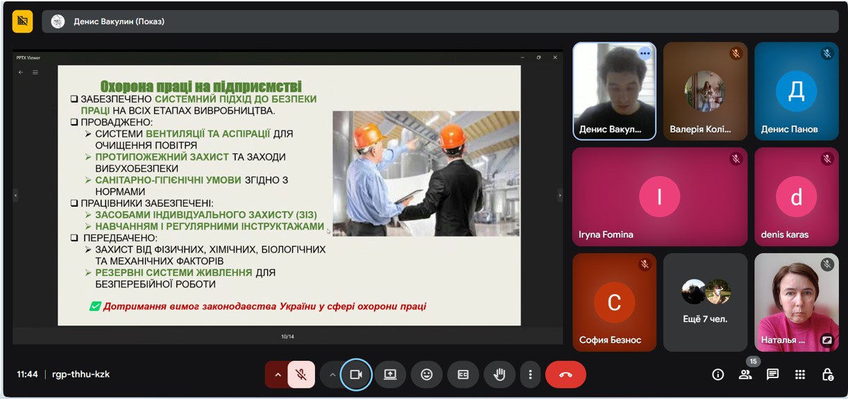Screen dimensions: 848x399
Task: Click the muted mic icon on Валерія Колі tile
Action: click(x=736, y=53)
